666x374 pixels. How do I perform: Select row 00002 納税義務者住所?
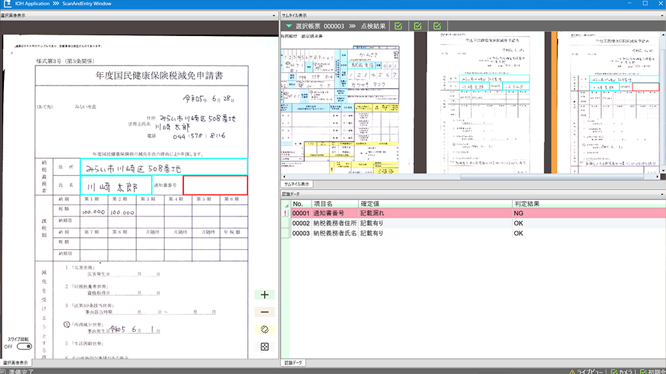(334, 223)
